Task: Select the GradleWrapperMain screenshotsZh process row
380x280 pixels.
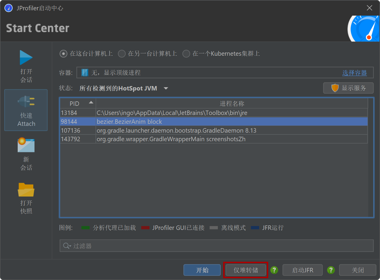Action: click(x=214, y=139)
